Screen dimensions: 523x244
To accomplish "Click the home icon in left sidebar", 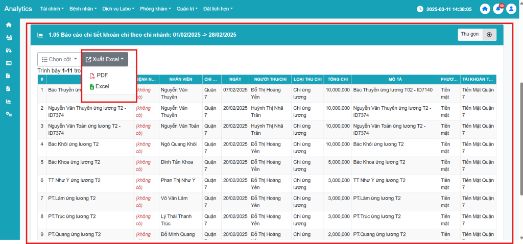I will click(9, 25).
